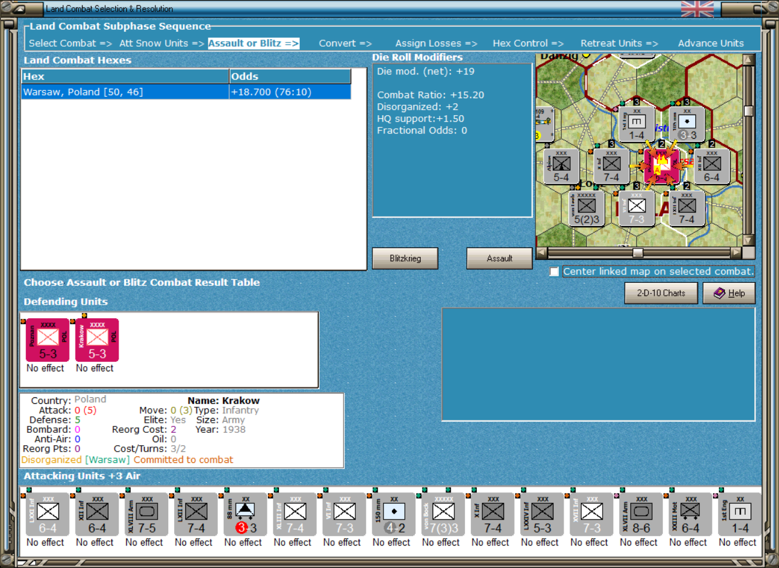Select the XXIII Mot 6-4 motorized unit
Image resolution: width=779 pixels, height=568 pixels.
[690, 515]
